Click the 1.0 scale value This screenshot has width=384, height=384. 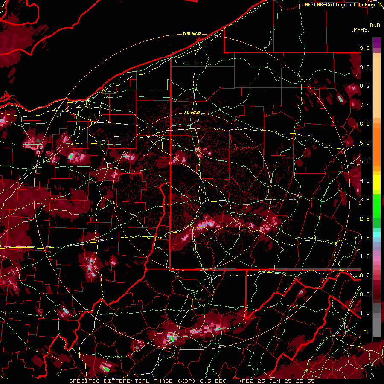coord(365,257)
